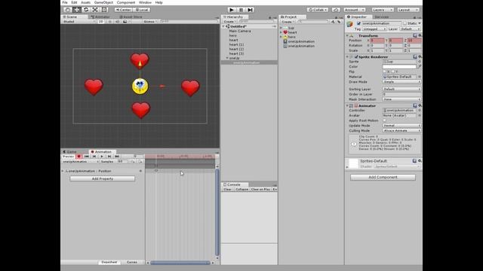Click the cloud services icon
Screen dimensions: 483x271
pyautogui.click(x=336, y=10)
